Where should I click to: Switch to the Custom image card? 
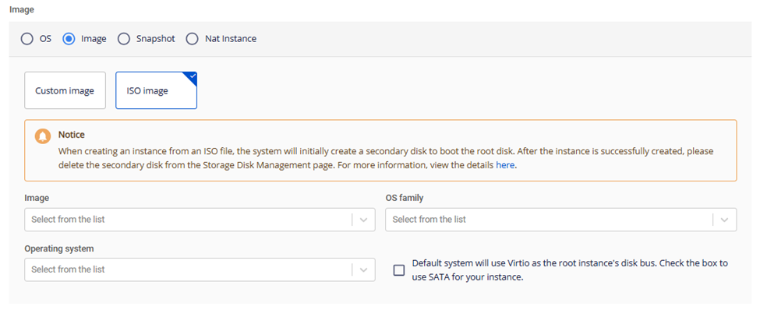pyautogui.click(x=65, y=90)
